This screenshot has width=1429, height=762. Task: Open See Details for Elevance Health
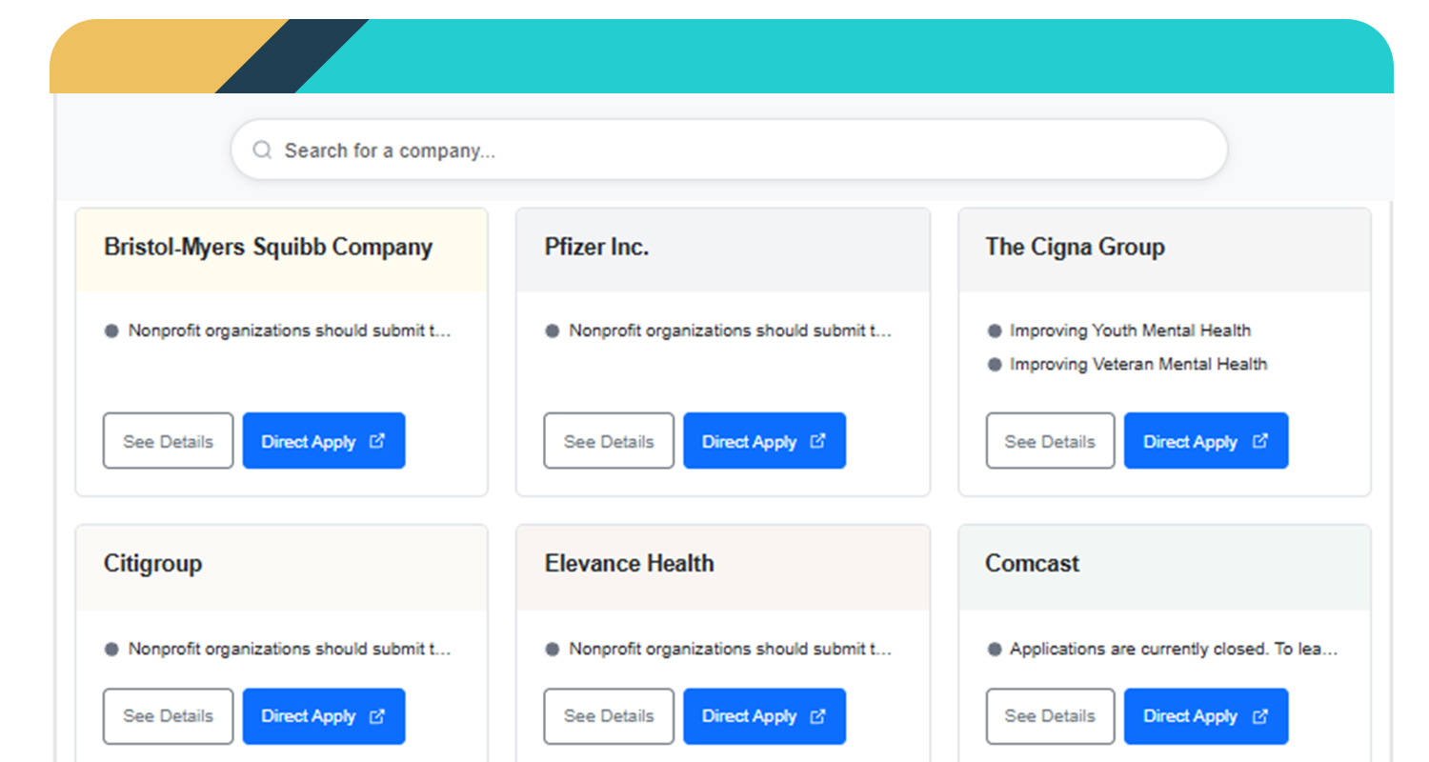click(x=609, y=716)
